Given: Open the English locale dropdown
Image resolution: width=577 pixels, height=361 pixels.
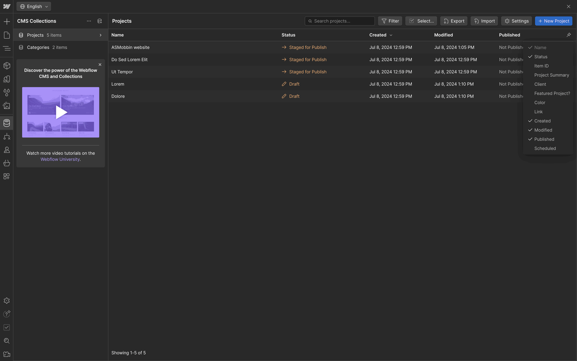Looking at the screenshot, I should pos(34,6).
